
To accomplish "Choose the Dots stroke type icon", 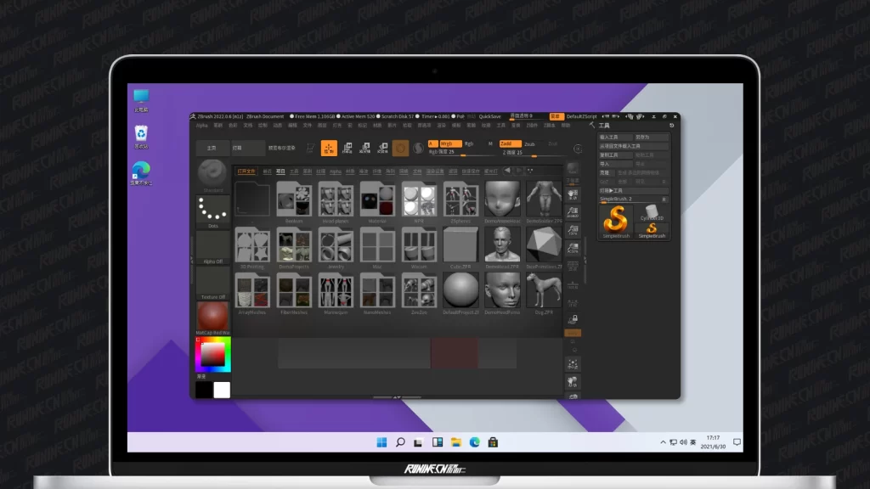I will 212,211.
